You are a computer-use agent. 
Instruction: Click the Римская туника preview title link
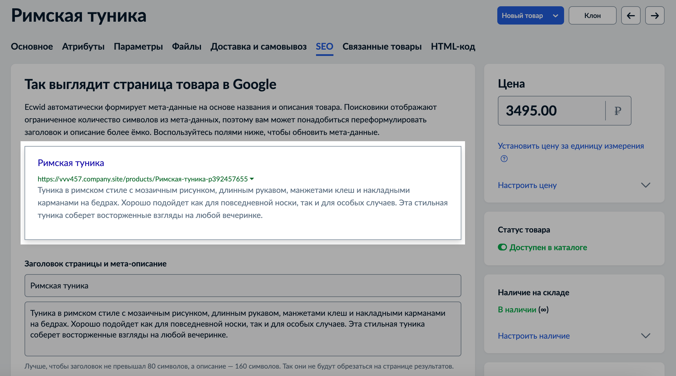pyautogui.click(x=71, y=163)
